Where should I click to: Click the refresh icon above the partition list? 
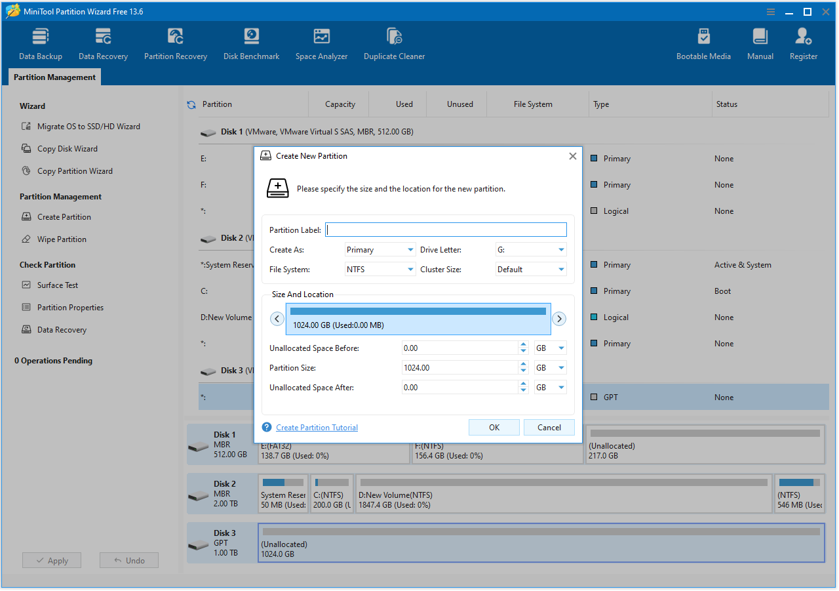coord(190,104)
